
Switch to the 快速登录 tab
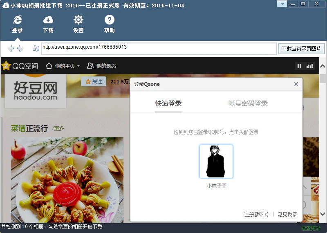click(x=168, y=103)
